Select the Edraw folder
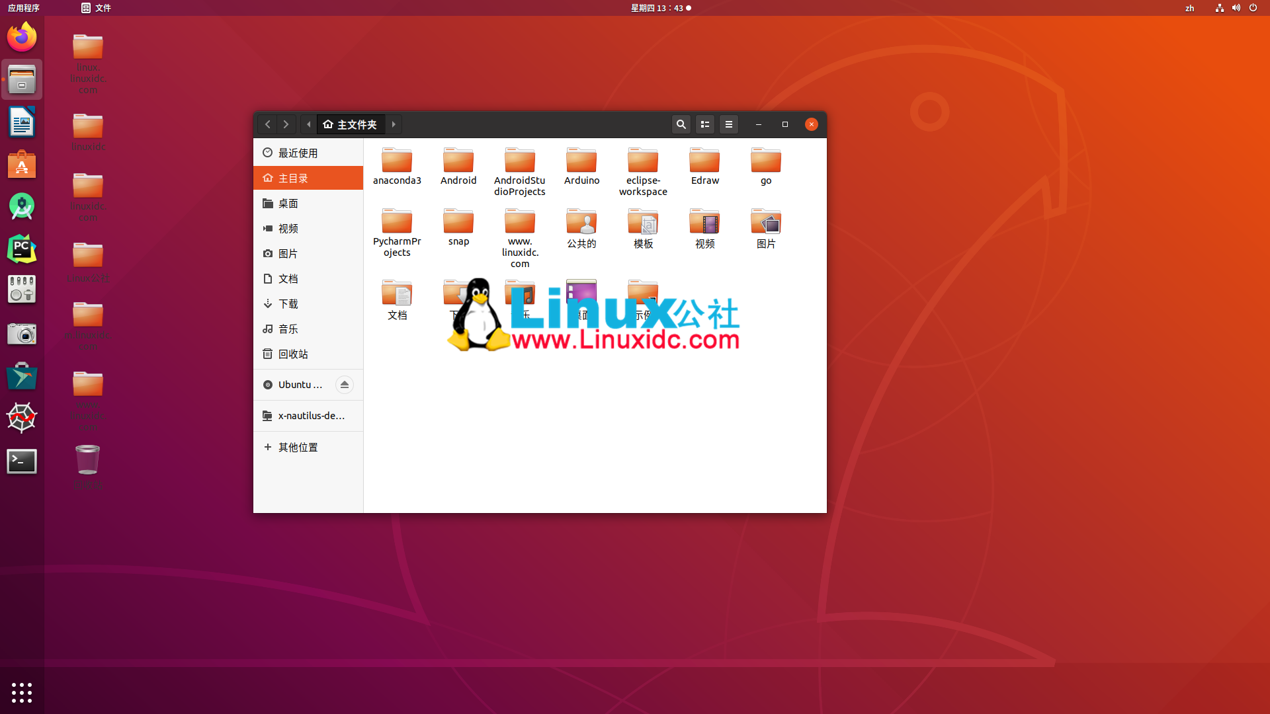This screenshot has width=1270, height=714. [x=704, y=166]
